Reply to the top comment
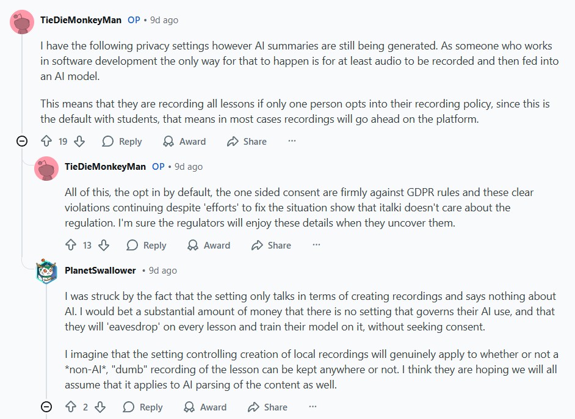Viewport: 575px width, 419px height. coord(122,141)
